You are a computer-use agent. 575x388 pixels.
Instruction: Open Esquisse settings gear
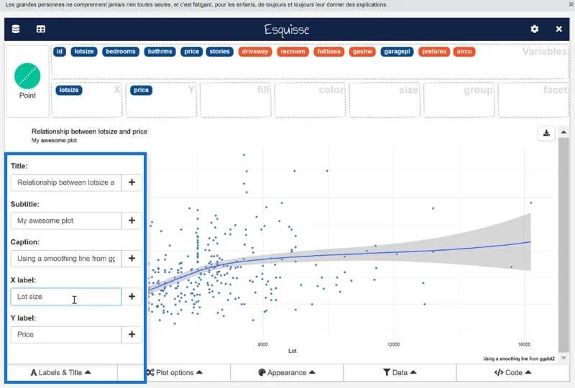(535, 29)
